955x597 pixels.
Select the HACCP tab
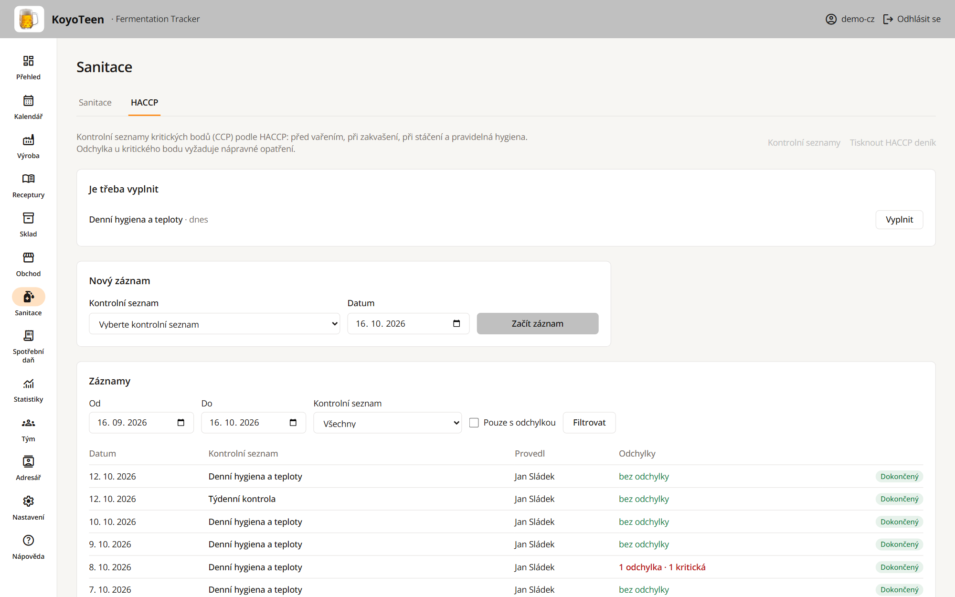coord(144,103)
